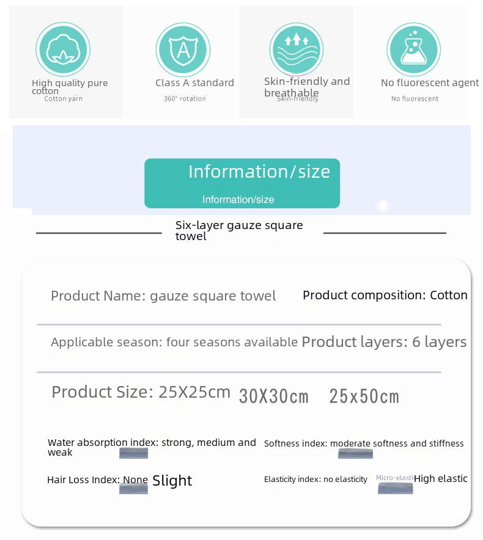The height and width of the screenshot is (540, 483).
Task: Click the Class A shield icon
Action: click(x=183, y=49)
